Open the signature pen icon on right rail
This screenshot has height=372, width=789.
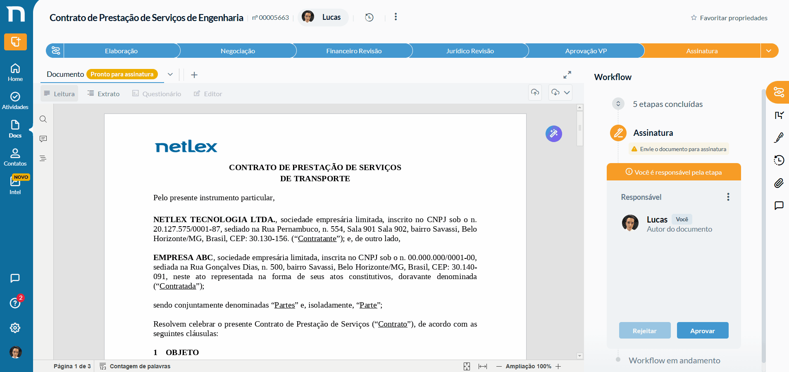(779, 137)
